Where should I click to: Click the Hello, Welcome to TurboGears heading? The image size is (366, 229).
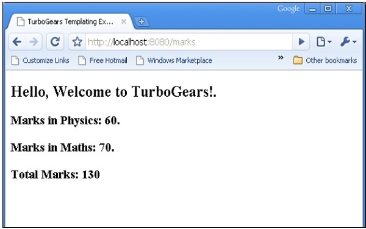[x=113, y=91]
